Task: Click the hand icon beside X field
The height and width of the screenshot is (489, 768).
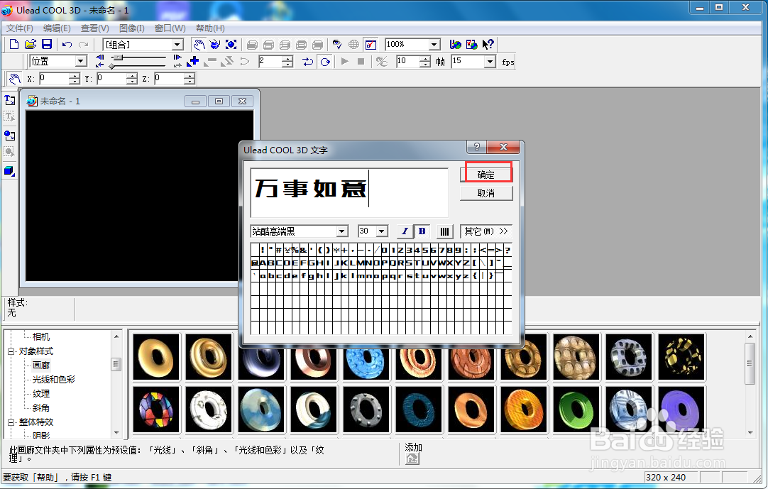Action: click(x=14, y=78)
